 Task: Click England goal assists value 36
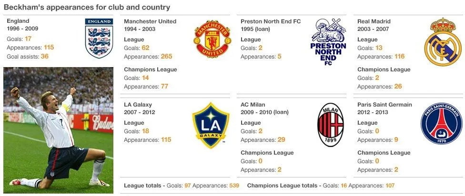click(45, 56)
